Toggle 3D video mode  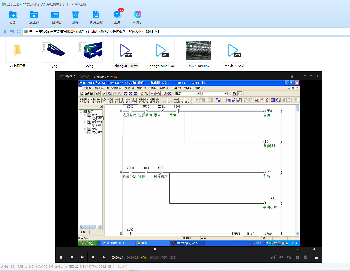click(281, 257)
